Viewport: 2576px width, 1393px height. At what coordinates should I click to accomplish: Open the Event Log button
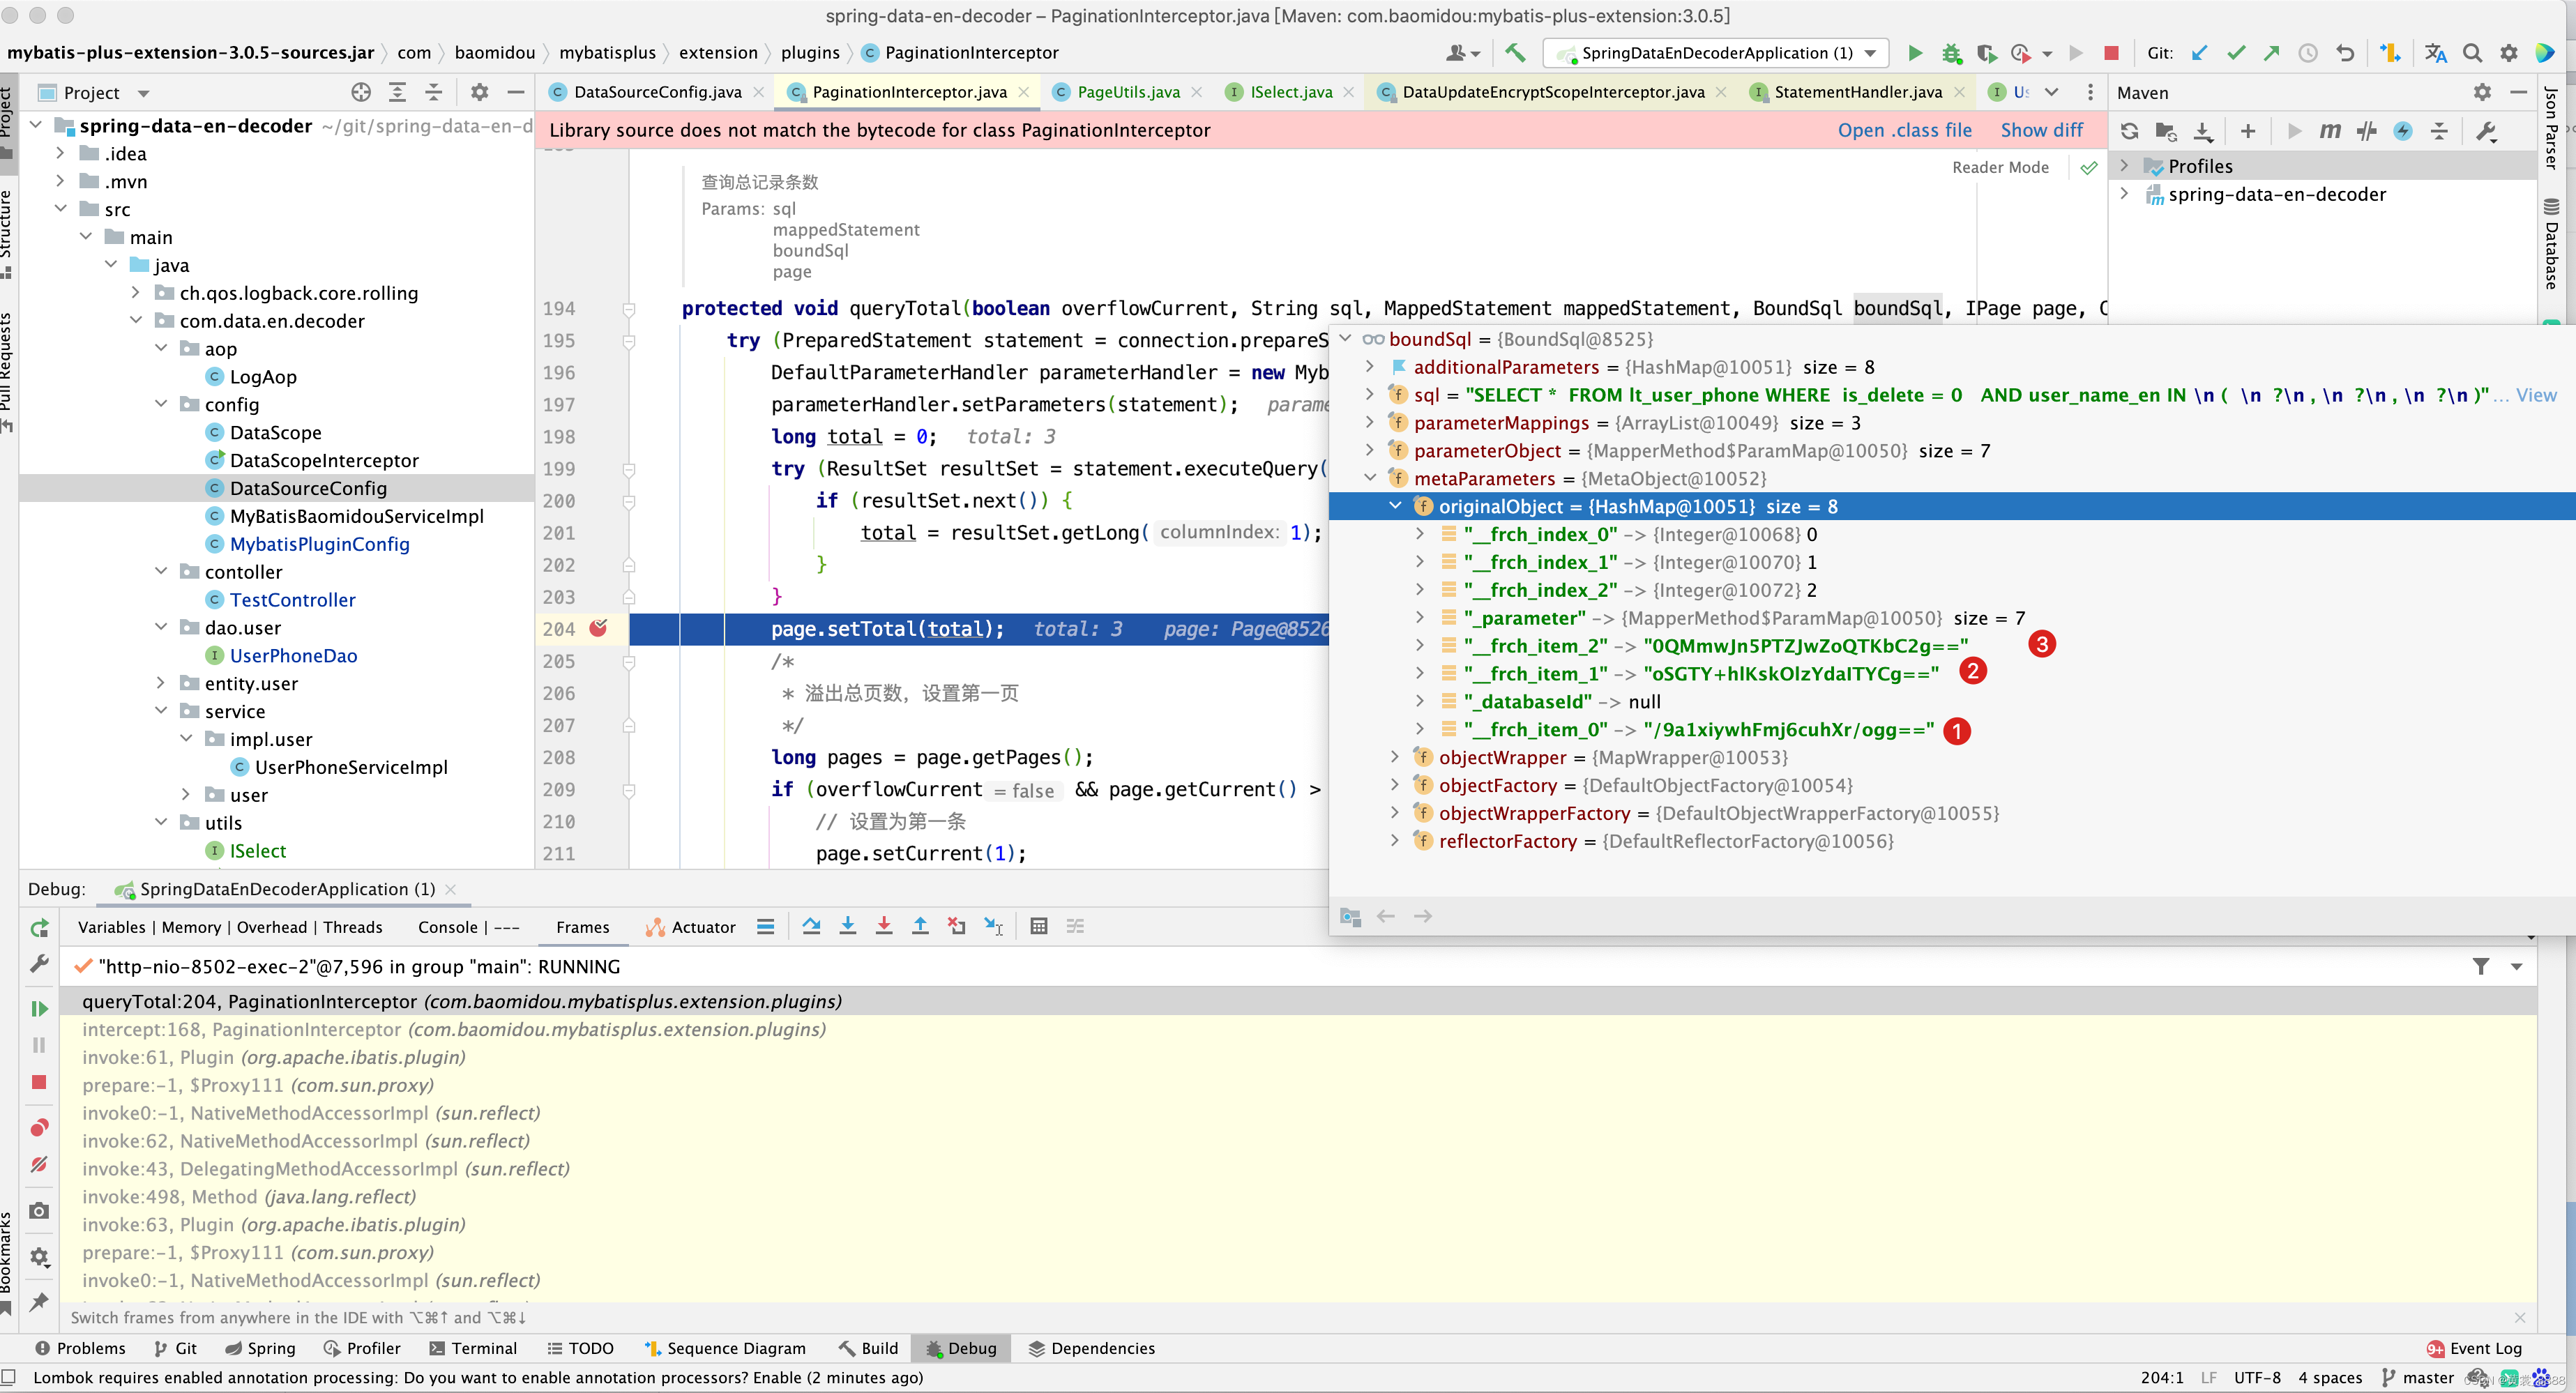(x=2474, y=1348)
